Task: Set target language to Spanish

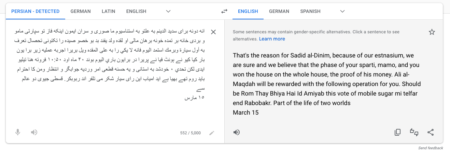Action: pyautogui.click(x=310, y=11)
